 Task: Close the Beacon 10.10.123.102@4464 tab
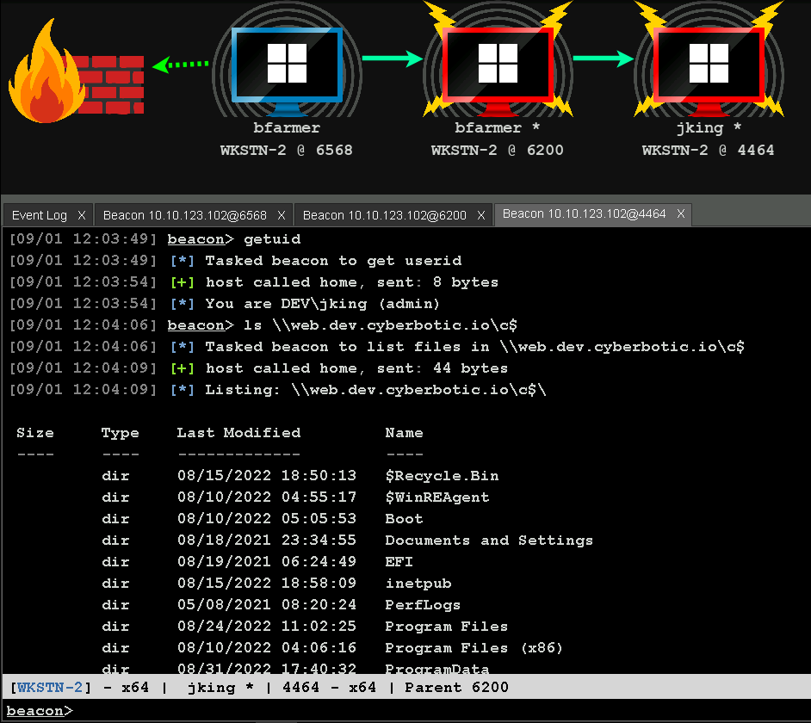pos(681,214)
